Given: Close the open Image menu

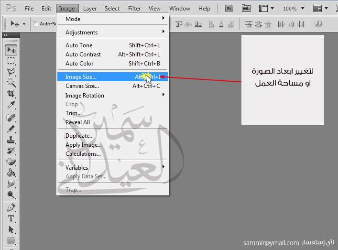Looking at the screenshot, I should pyautogui.click(x=67, y=9).
